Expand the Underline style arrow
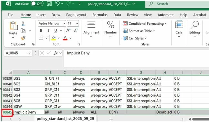The height and width of the screenshot is (122, 209). pos(61,31)
